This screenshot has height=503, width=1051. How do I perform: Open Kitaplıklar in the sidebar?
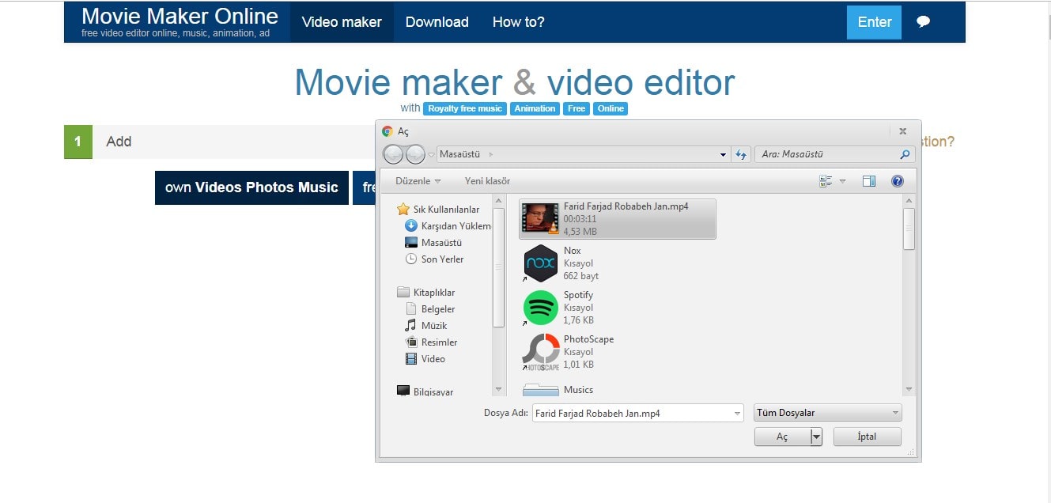[x=426, y=293]
